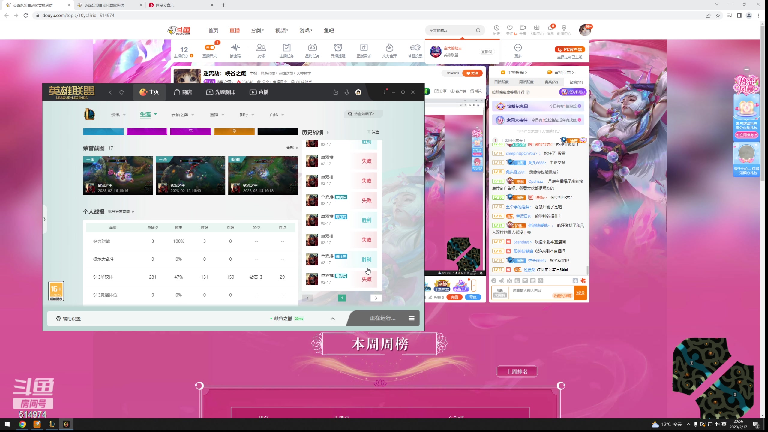
Task: Switch to the 钻粉(11) fans tab
Action: click(x=576, y=82)
